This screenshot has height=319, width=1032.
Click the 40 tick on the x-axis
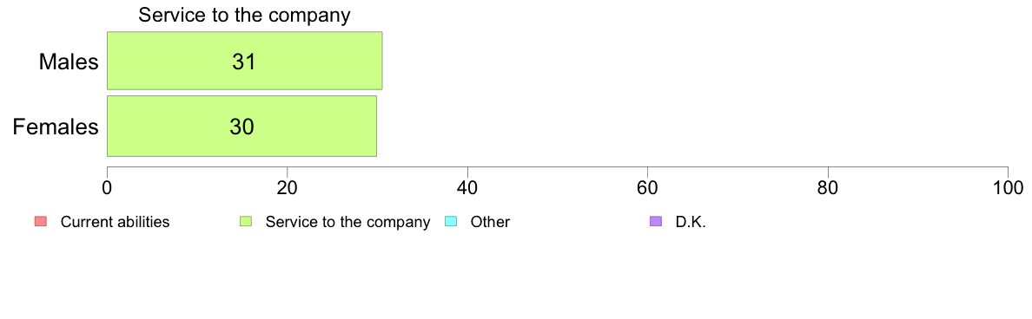pos(467,187)
